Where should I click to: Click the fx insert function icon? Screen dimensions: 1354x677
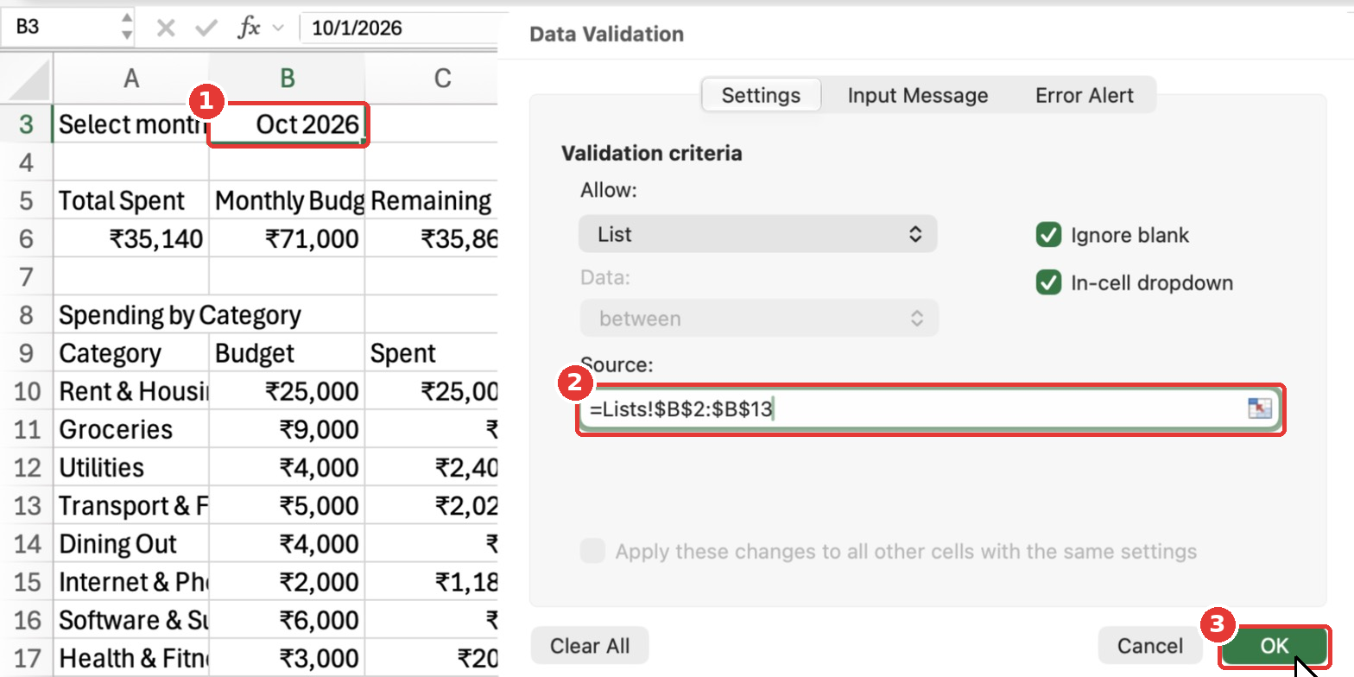point(249,28)
